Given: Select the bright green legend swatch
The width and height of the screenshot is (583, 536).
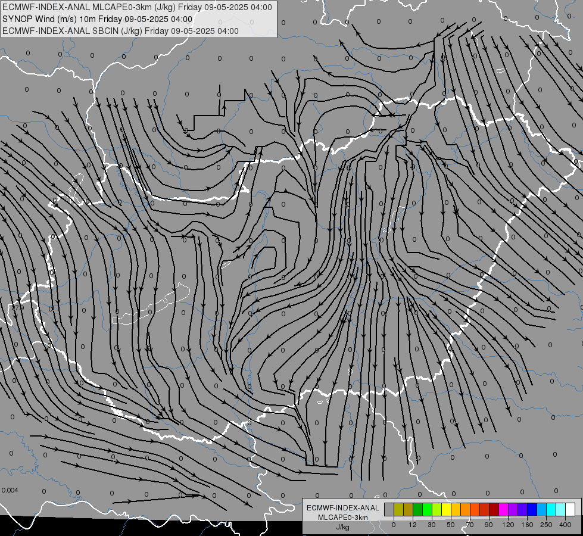Looking at the screenshot, I should click(x=427, y=510).
